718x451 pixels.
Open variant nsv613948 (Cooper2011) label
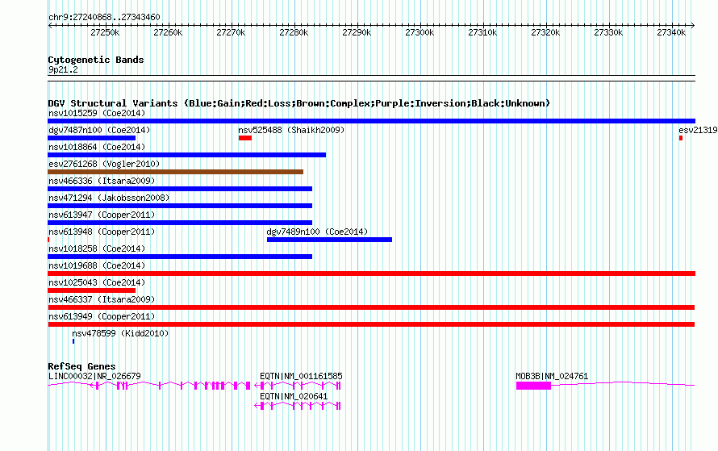click(x=102, y=232)
